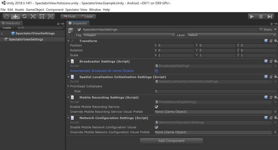Open the GameObject menu
This screenshot has width=278, height=150.
pos(35,10)
